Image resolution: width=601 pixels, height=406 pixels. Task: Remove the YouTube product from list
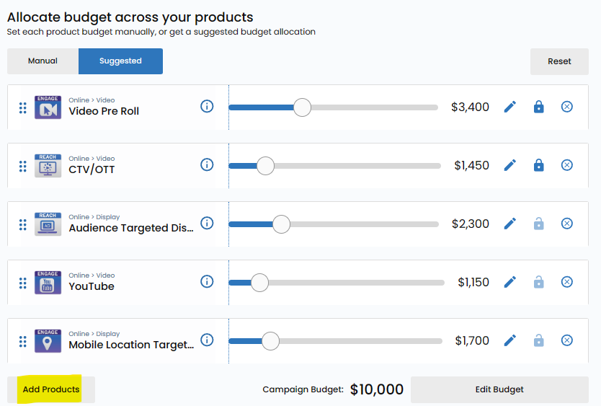[x=567, y=282]
